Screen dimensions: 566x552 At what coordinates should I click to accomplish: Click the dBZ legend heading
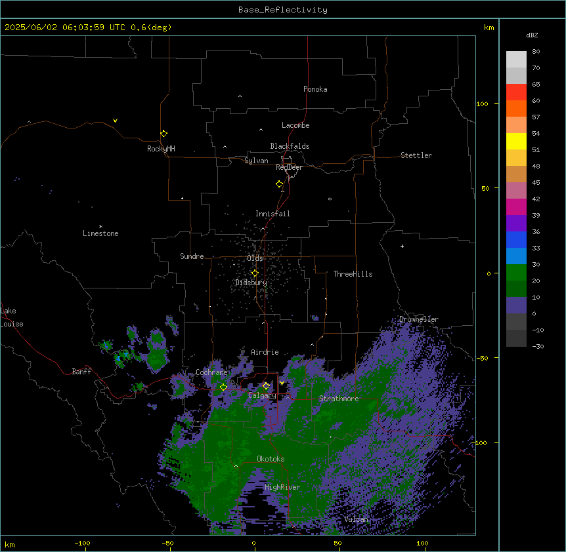pyautogui.click(x=532, y=35)
